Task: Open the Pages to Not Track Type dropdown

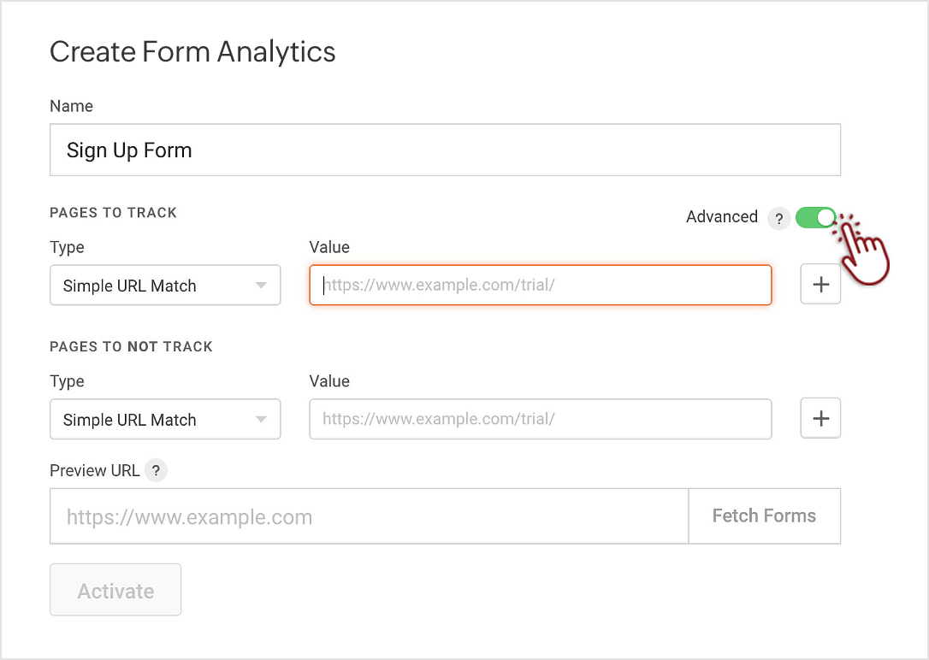Action: [x=165, y=420]
